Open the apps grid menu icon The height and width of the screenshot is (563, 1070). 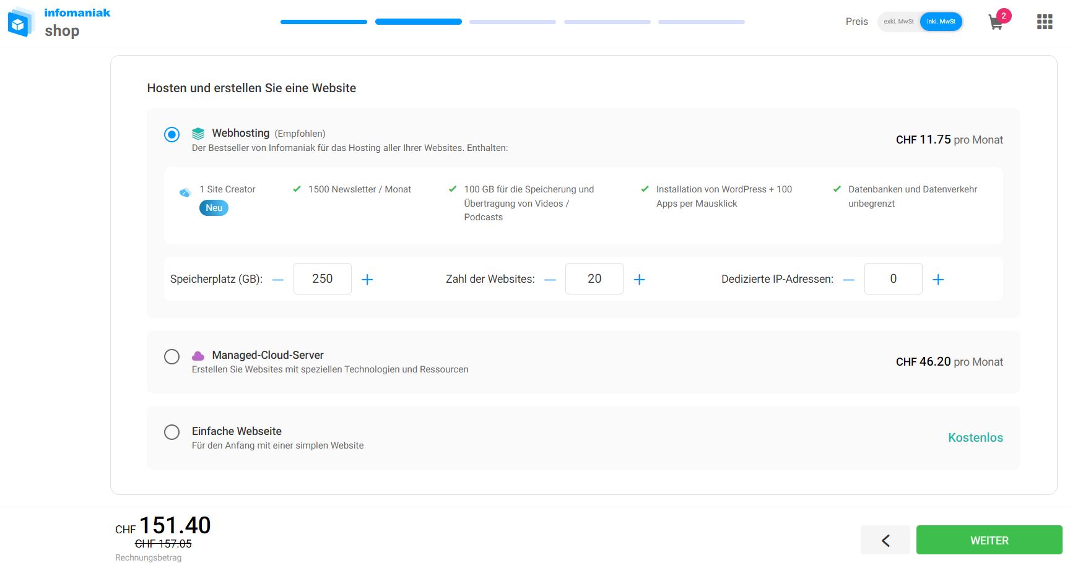(1045, 22)
